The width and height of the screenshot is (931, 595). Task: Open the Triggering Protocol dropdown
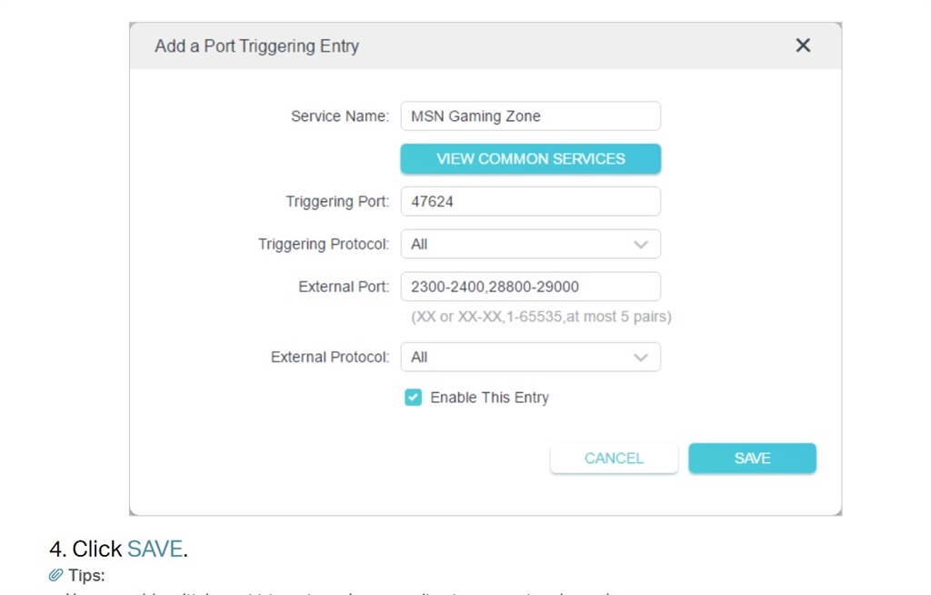tap(530, 244)
